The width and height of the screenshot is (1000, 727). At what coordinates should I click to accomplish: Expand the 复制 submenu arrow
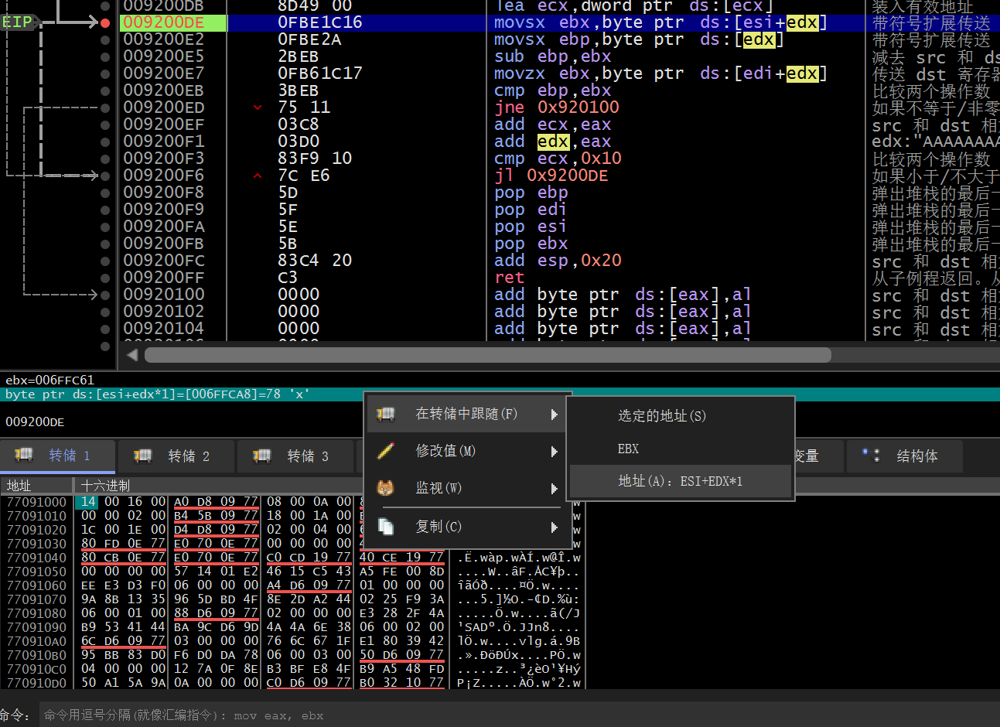[554, 527]
